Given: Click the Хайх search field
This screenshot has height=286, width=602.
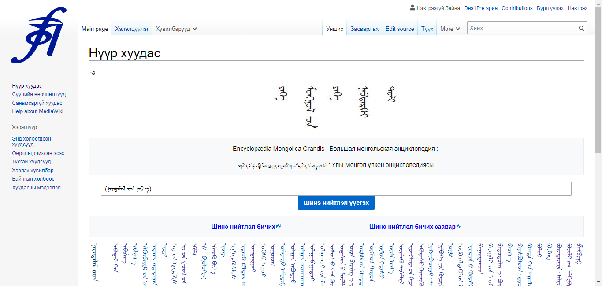Looking at the screenshot, I should 522,28.
